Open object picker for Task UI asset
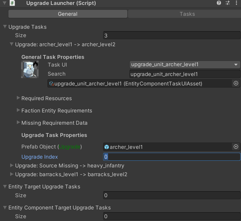Viewport: 241px width, 221px height. pyautogui.click(x=236, y=83)
